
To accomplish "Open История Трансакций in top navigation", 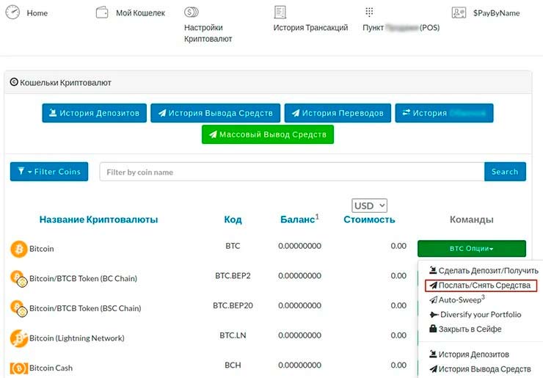I will pos(310,28).
